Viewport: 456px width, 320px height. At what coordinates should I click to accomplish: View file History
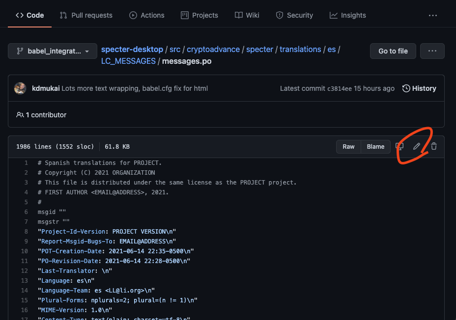point(419,88)
